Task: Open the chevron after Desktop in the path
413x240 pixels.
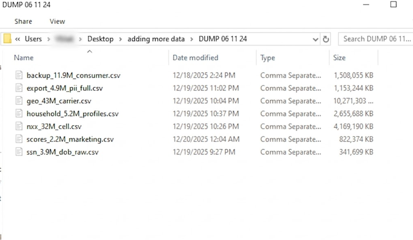Action: click(120, 39)
